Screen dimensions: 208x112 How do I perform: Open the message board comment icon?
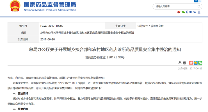(x=195, y=12)
